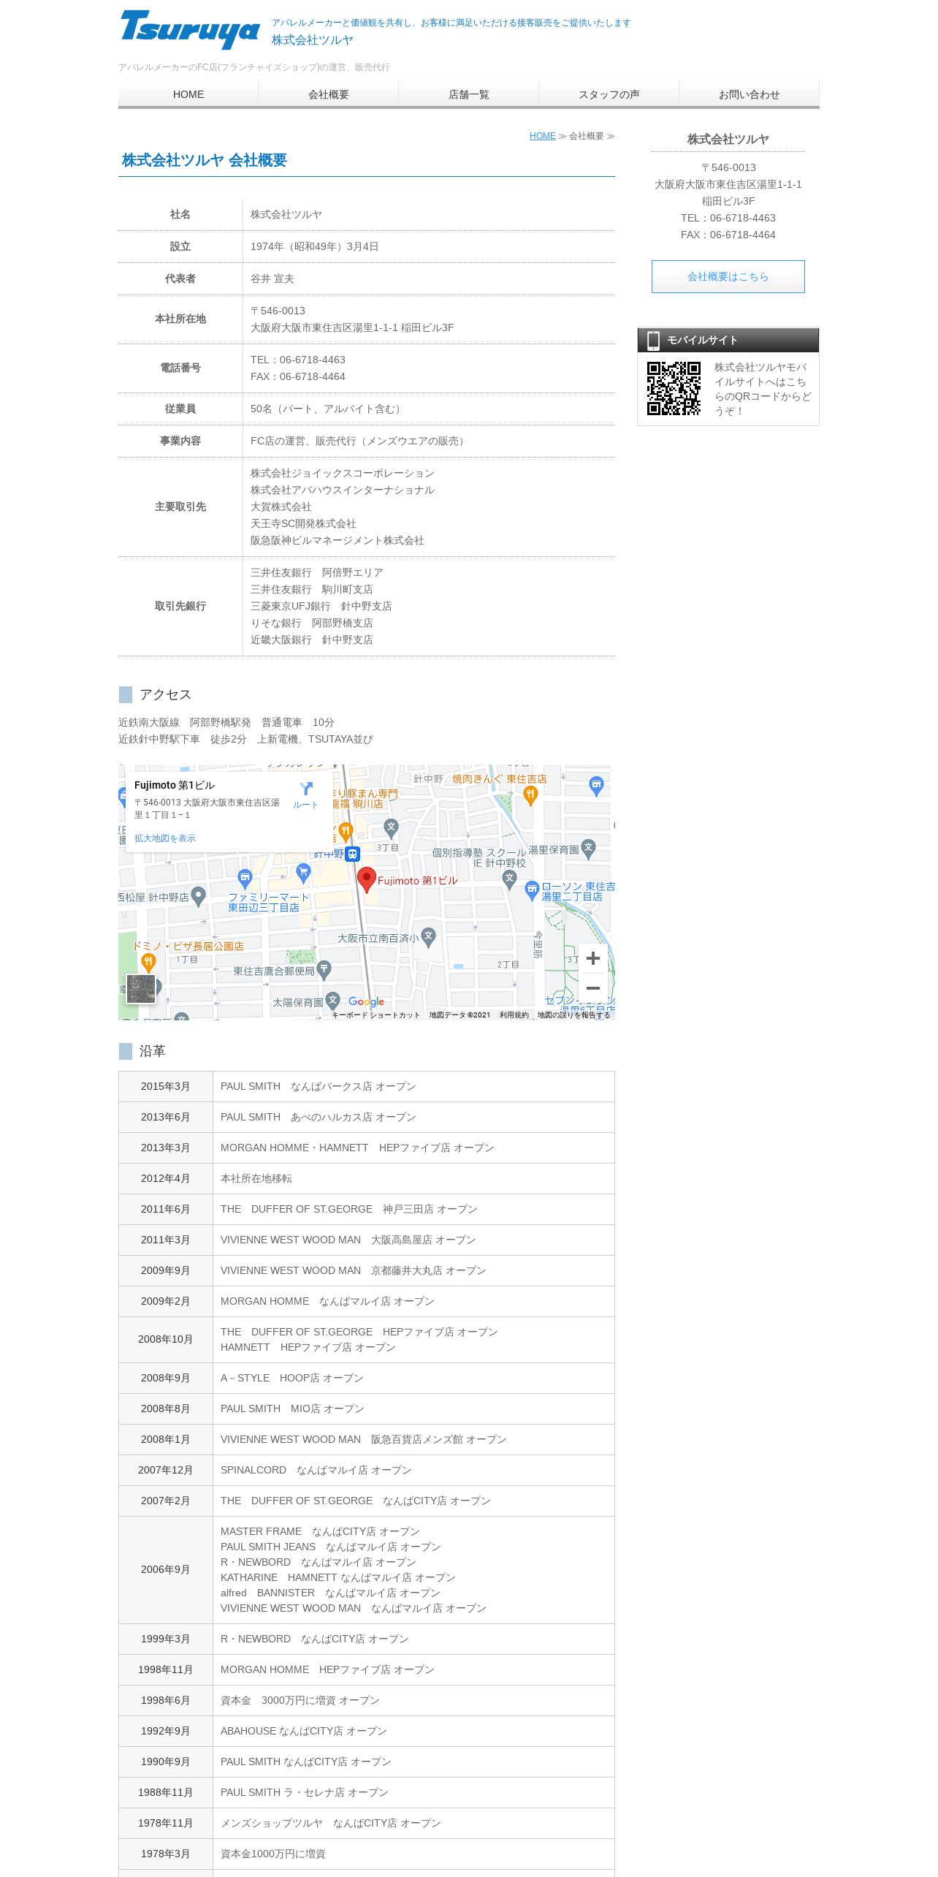The height and width of the screenshot is (1877, 938).
Task: Select the 本社所在地移転 history entry
Action: coord(256,1178)
